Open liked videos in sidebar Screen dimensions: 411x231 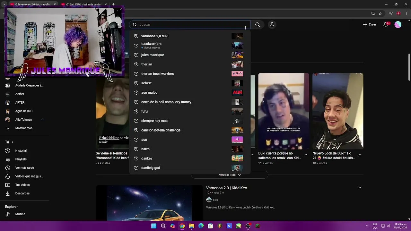(25, 176)
